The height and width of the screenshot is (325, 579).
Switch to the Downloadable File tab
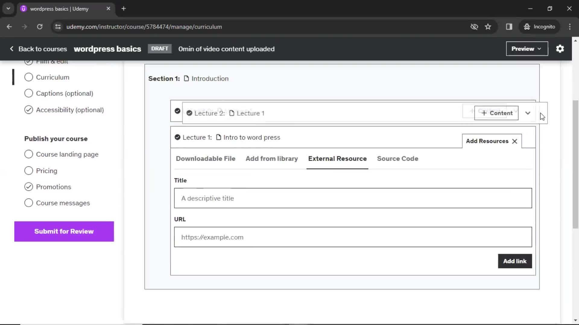coord(206,159)
